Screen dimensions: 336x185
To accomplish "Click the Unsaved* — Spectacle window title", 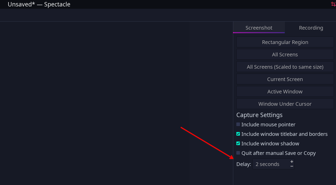I will click(39, 4).
